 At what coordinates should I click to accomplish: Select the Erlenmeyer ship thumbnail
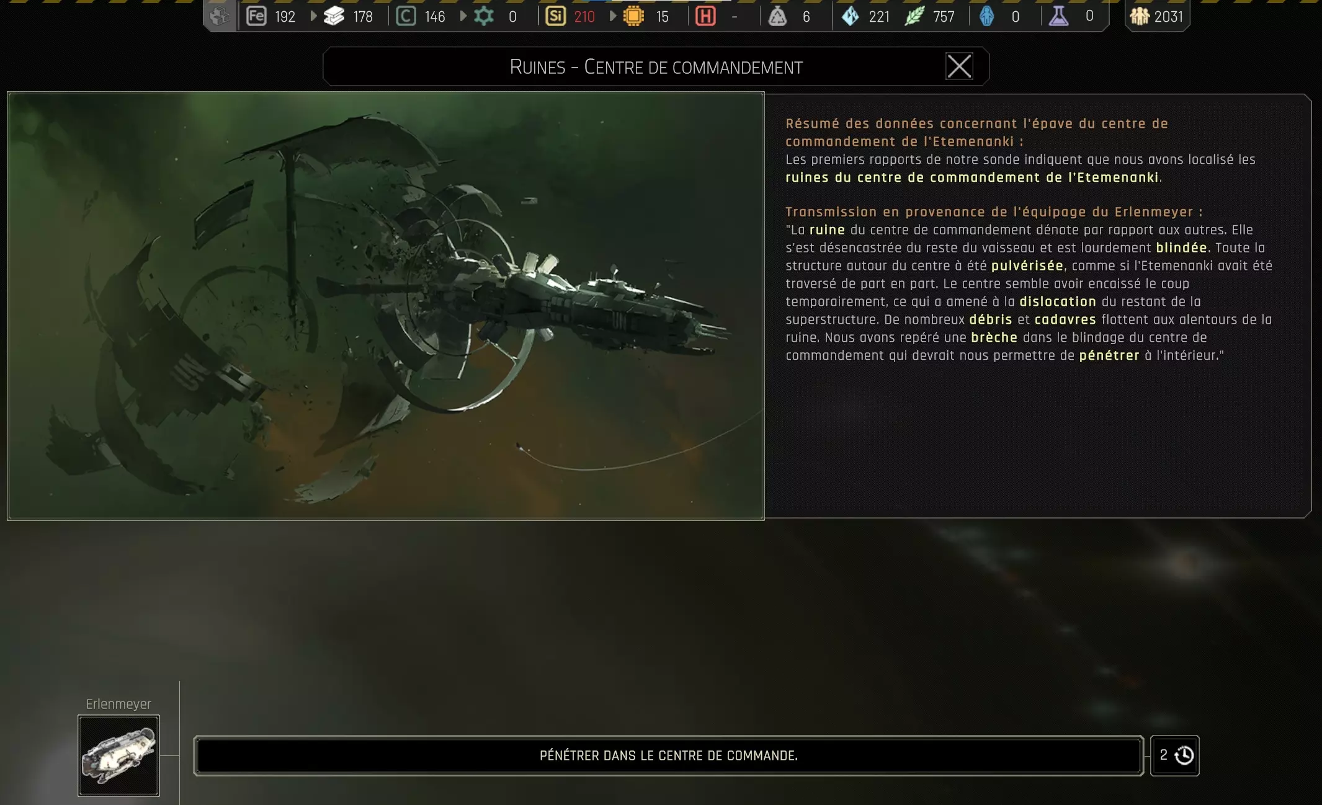point(118,755)
